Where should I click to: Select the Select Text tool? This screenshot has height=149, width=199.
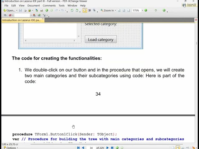[94, 10]
